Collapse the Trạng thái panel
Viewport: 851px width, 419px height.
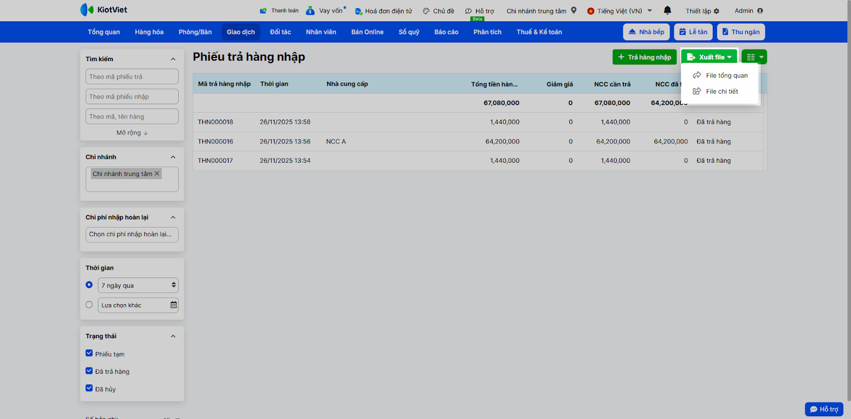pos(173,336)
